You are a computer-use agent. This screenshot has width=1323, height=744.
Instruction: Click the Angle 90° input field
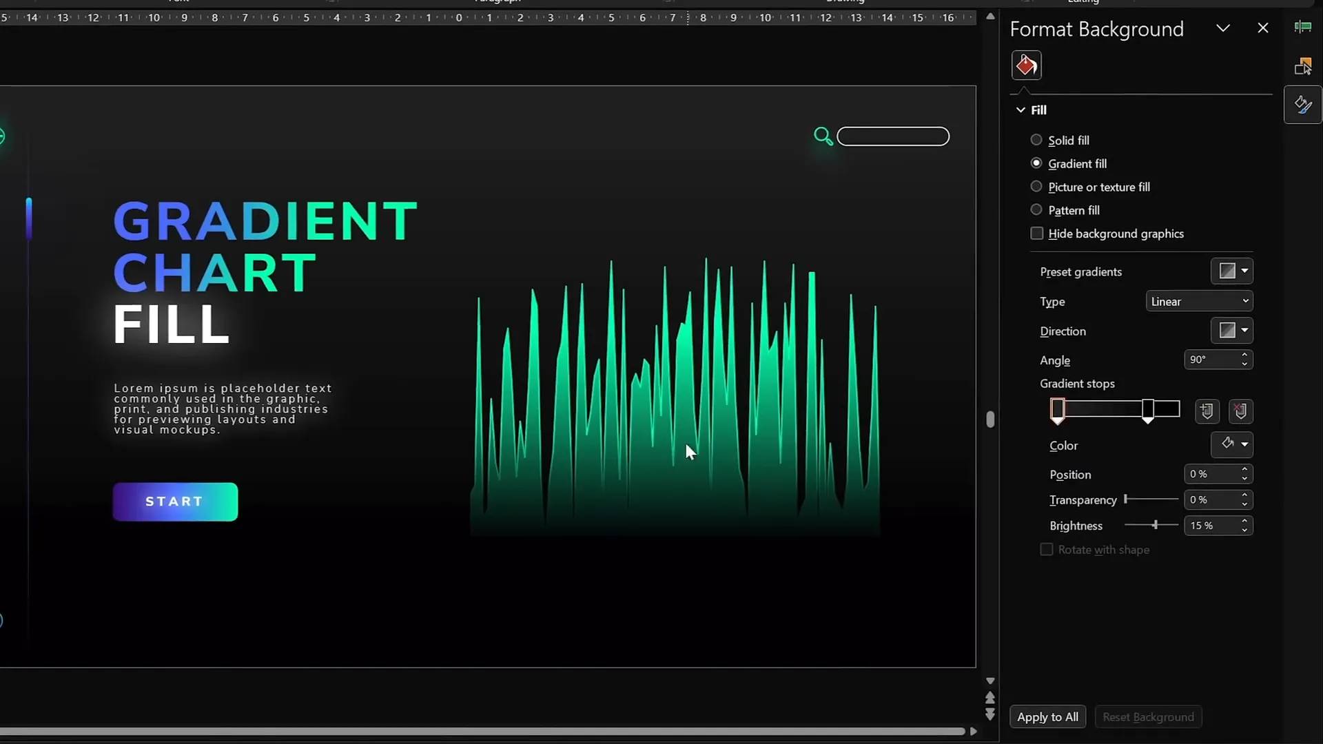(x=1211, y=360)
